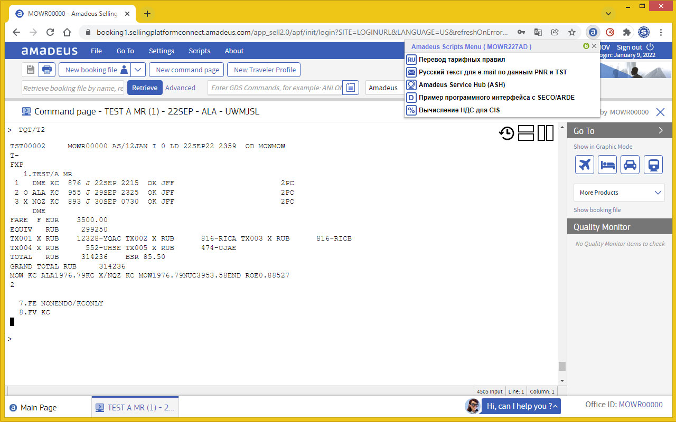Open the flight search airplane icon

click(585, 165)
